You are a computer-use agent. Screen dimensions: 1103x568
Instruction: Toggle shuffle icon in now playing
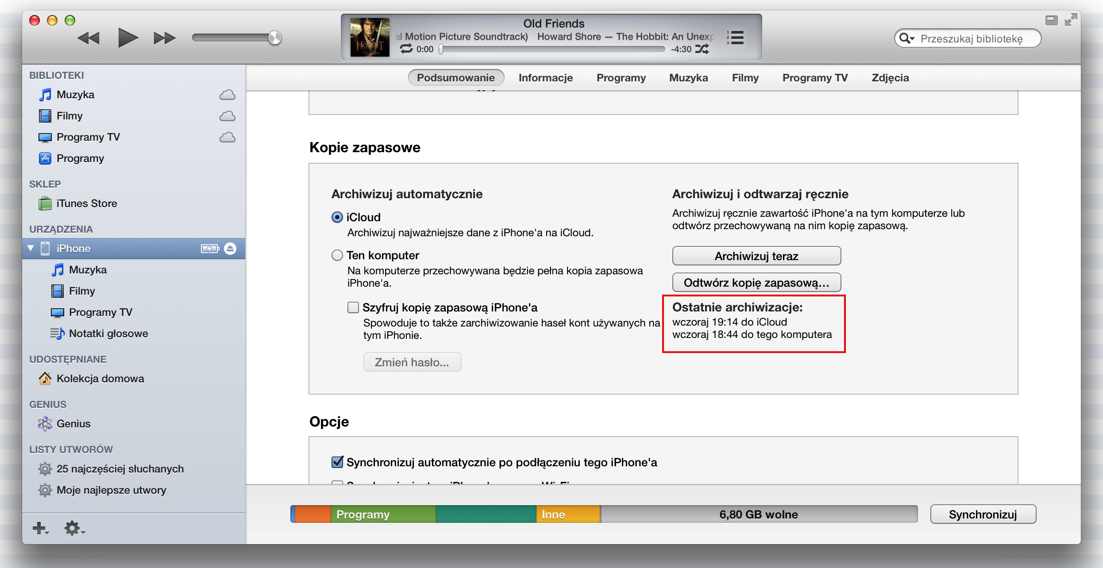click(702, 49)
